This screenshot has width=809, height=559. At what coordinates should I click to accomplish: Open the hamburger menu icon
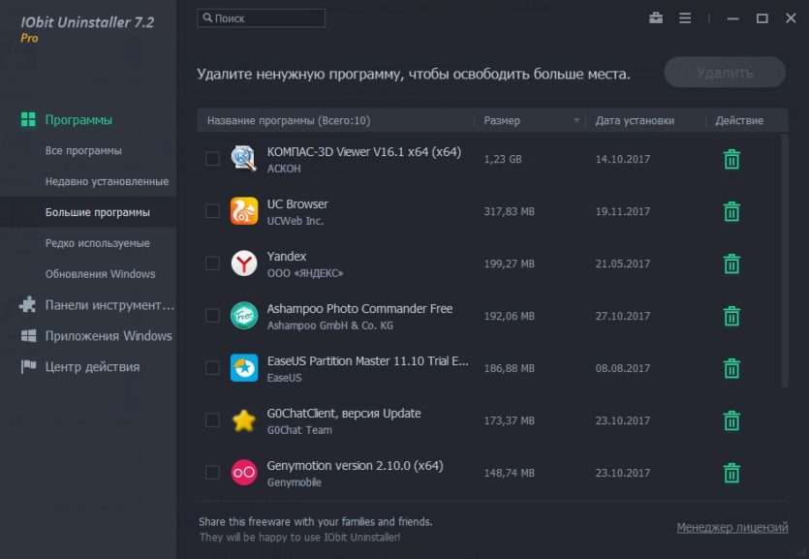(x=685, y=18)
